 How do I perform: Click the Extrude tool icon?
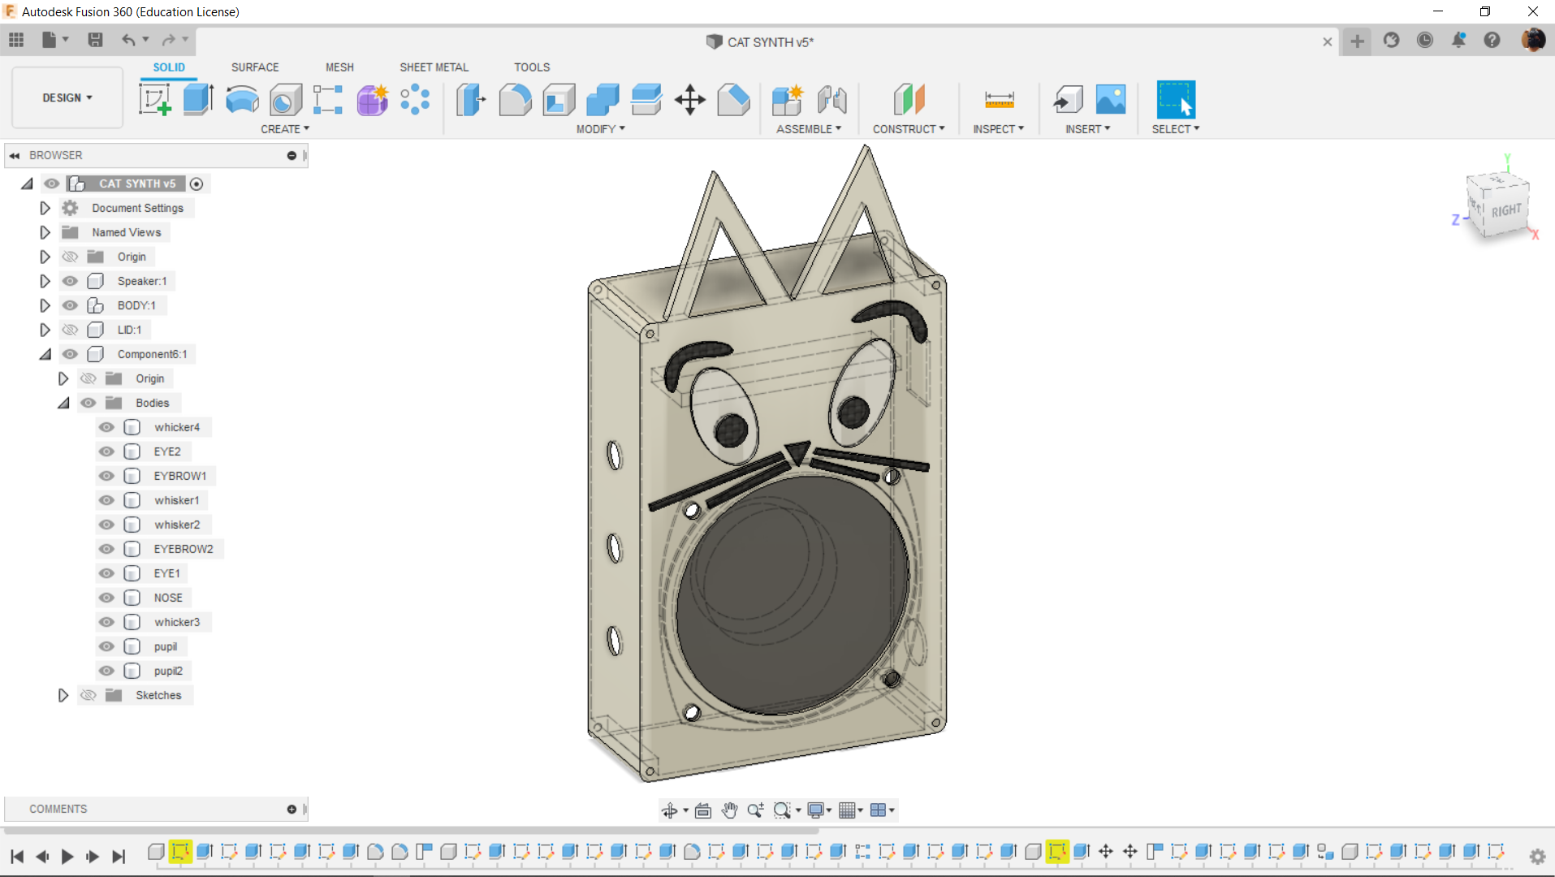pyautogui.click(x=198, y=100)
